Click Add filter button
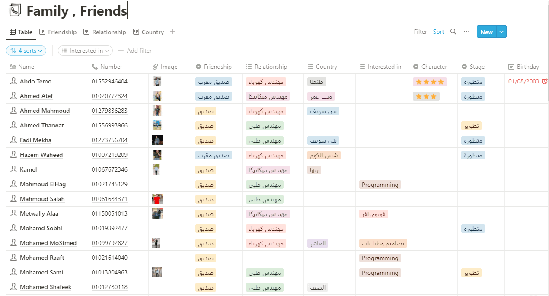Image resolution: width=549 pixels, height=296 pixels. coord(135,51)
